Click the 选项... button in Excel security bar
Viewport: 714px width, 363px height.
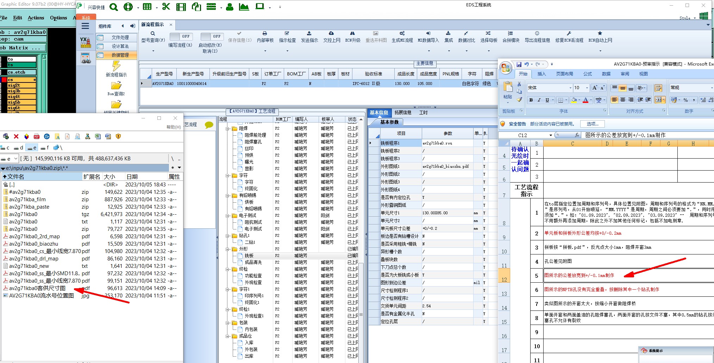click(x=593, y=124)
